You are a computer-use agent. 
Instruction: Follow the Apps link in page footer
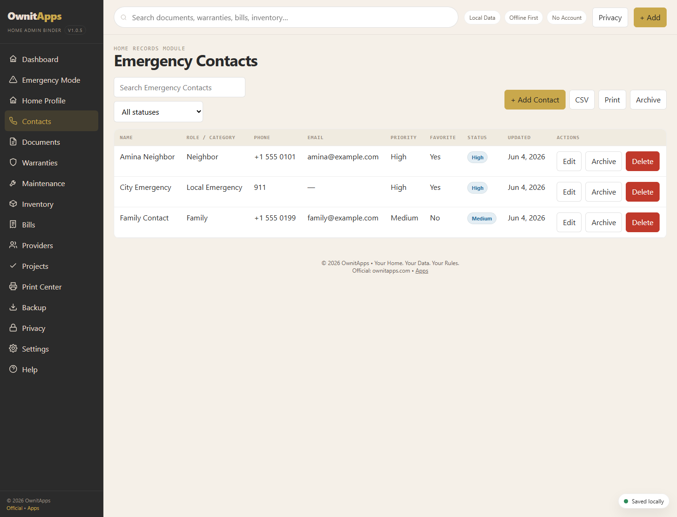coord(422,271)
